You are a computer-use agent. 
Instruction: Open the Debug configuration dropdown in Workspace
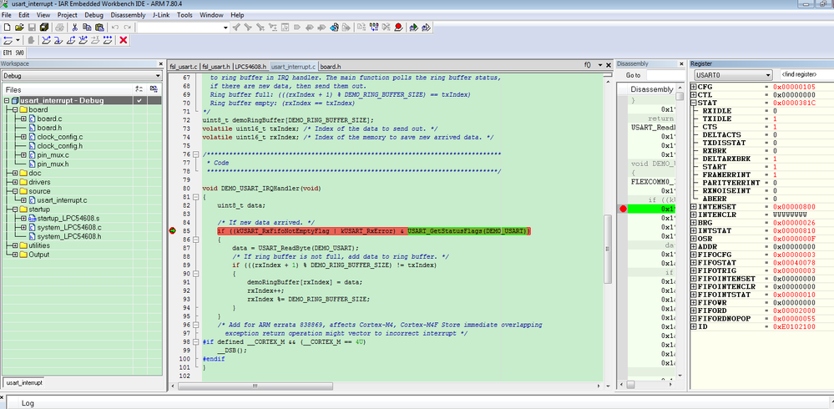click(158, 76)
